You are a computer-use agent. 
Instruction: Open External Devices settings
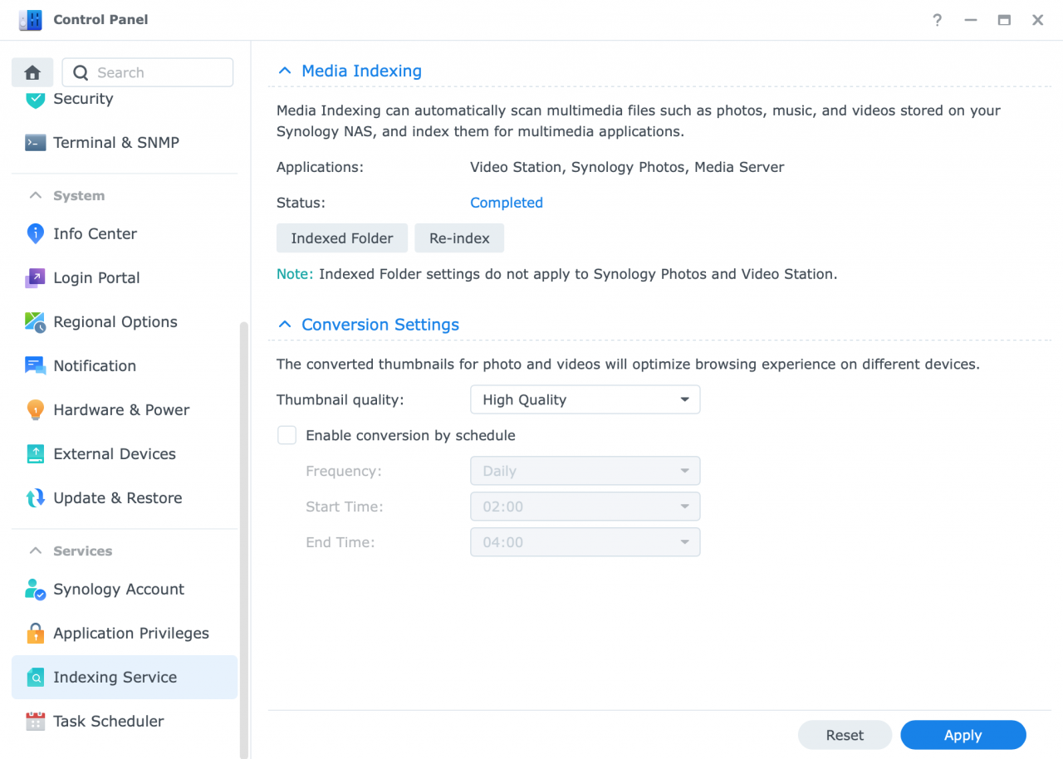(115, 453)
